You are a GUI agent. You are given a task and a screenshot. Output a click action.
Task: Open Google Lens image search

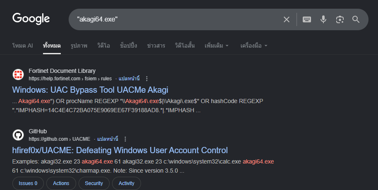tap(340, 19)
